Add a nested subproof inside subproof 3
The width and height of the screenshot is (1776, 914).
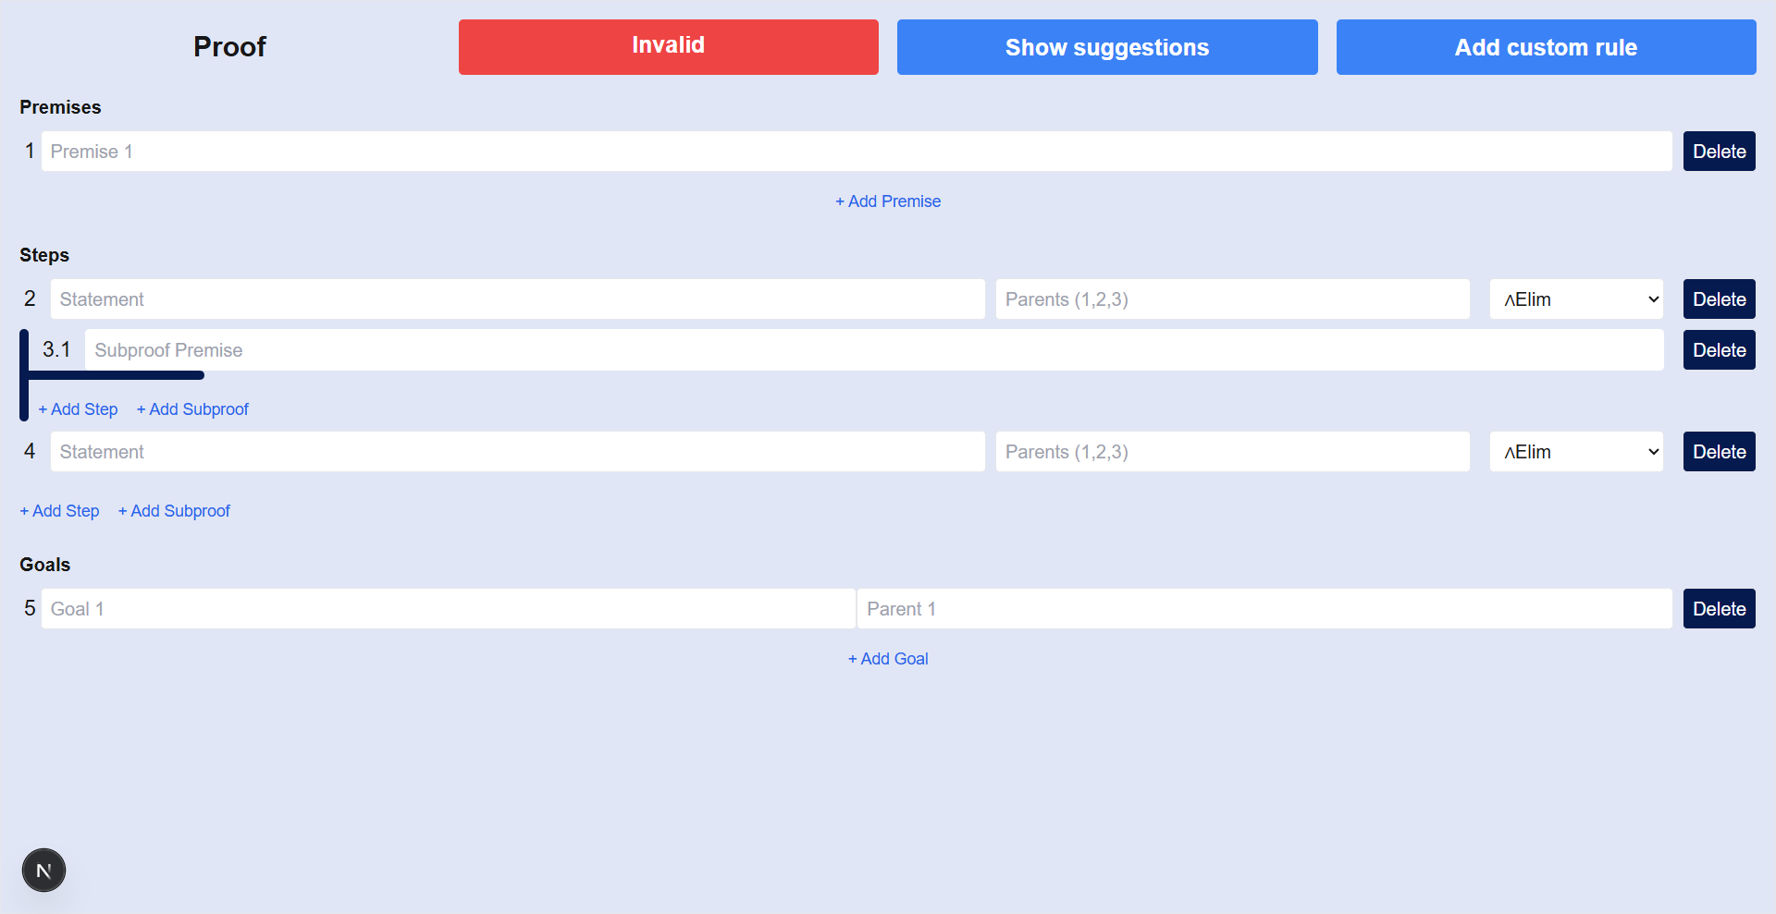[x=192, y=408]
